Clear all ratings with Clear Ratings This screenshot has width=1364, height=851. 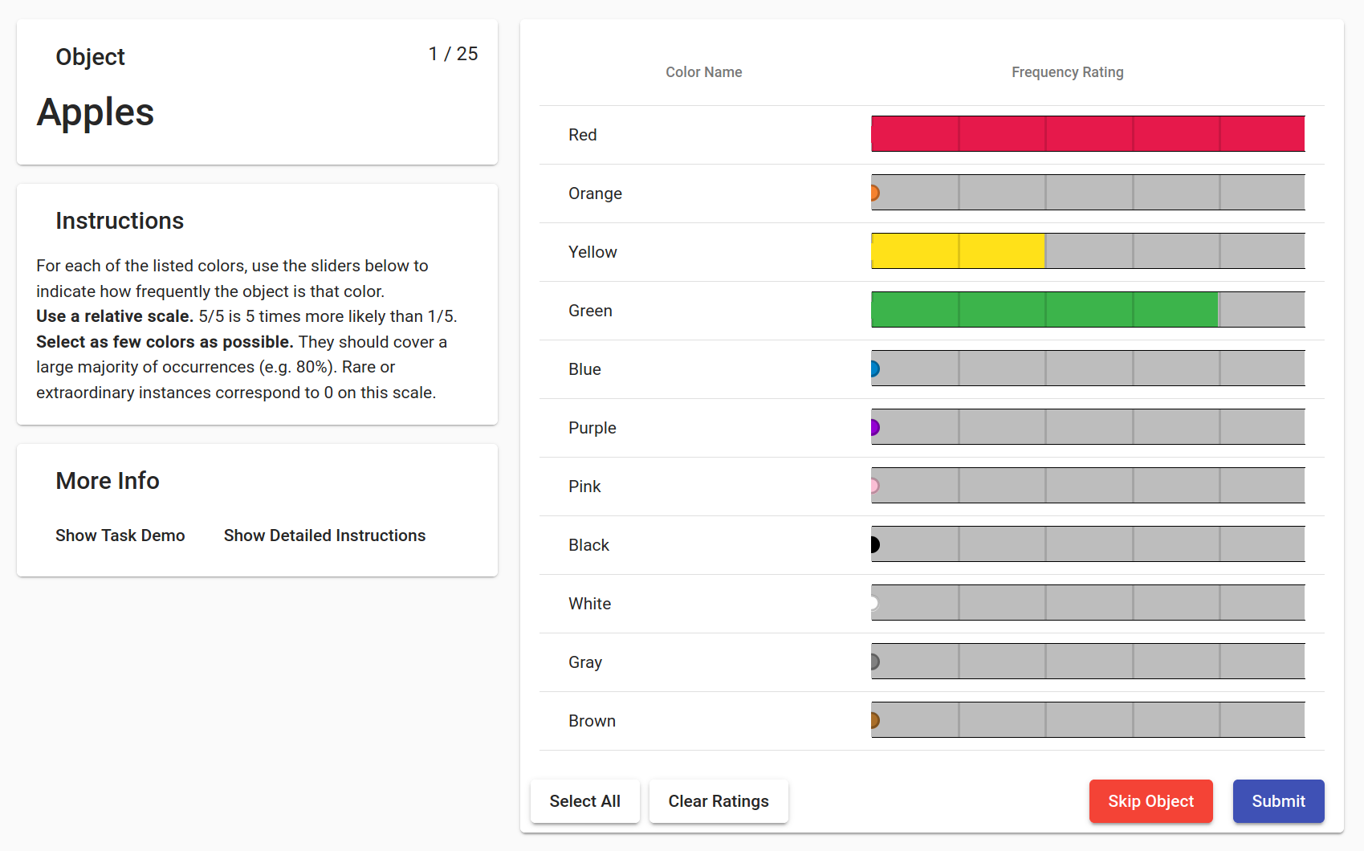point(719,801)
